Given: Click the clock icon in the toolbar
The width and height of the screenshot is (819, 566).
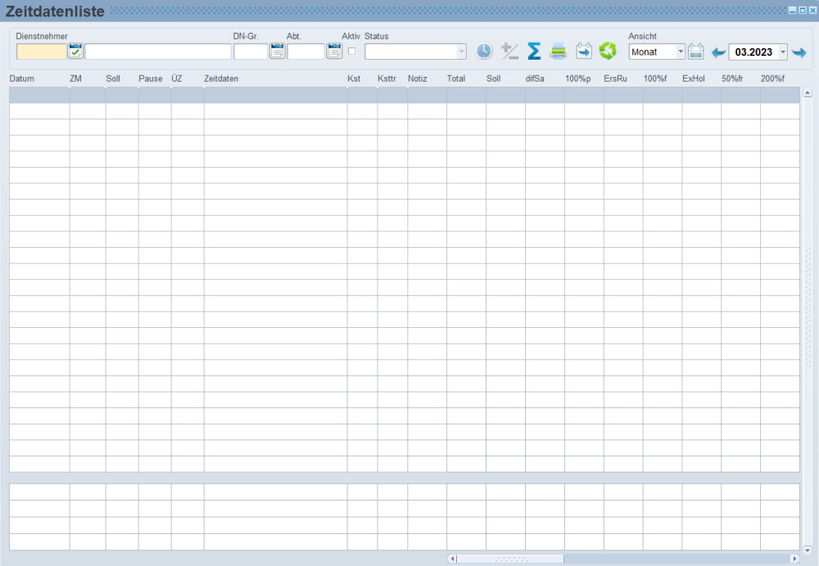Looking at the screenshot, I should click(x=484, y=52).
